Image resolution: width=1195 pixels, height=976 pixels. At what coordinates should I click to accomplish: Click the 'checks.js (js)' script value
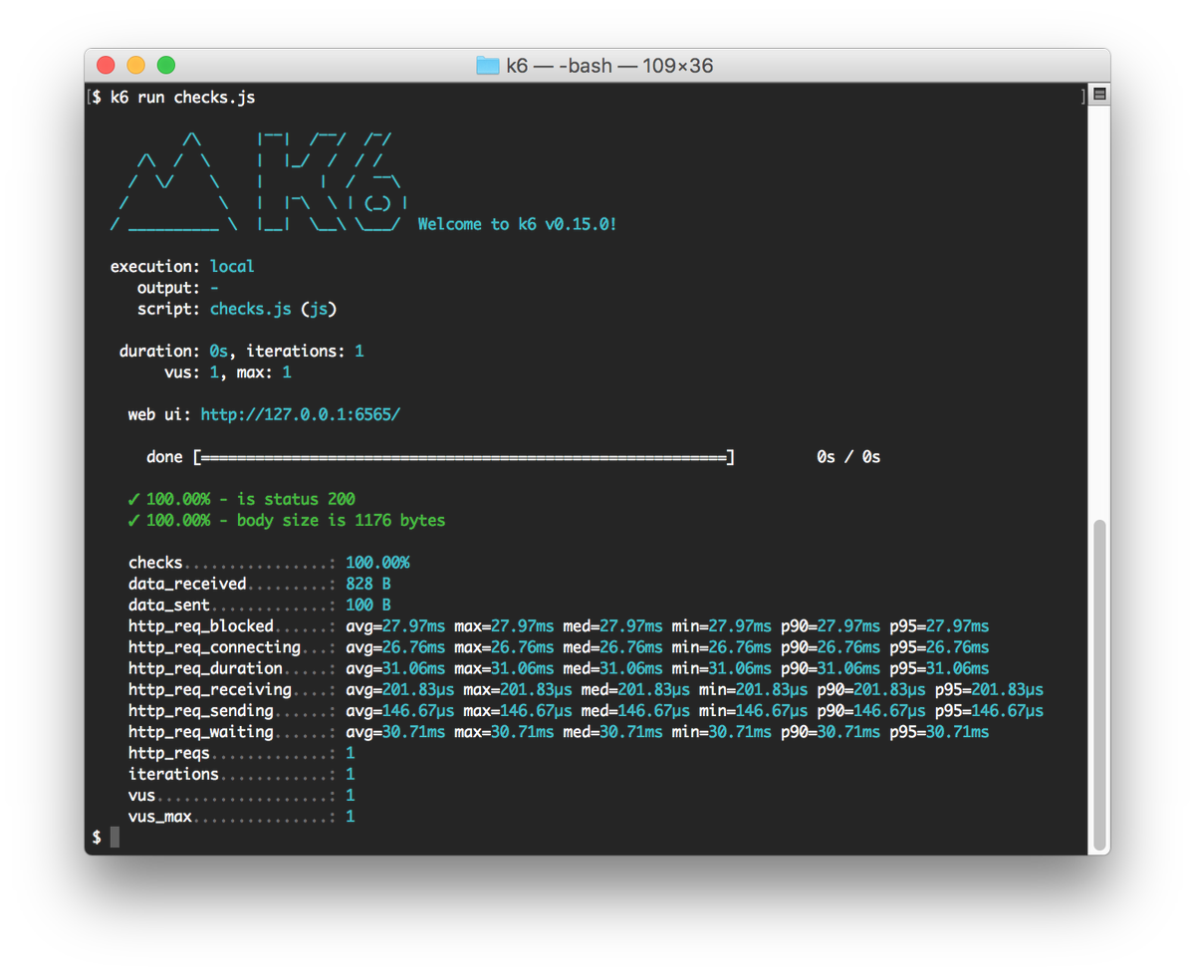pos(273,309)
